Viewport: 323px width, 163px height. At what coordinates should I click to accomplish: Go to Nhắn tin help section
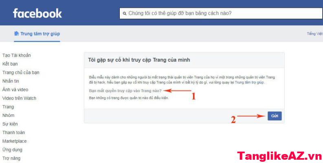click(11, 81)
